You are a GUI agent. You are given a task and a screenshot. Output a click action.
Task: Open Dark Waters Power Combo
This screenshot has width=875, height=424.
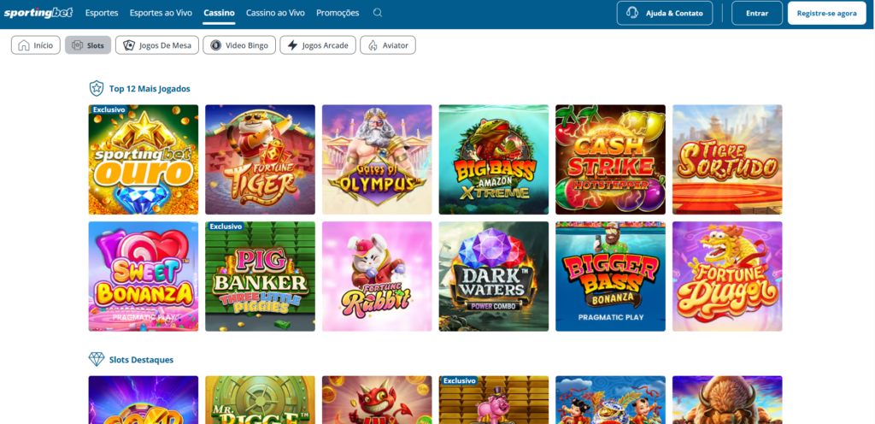tap(494, 276)
